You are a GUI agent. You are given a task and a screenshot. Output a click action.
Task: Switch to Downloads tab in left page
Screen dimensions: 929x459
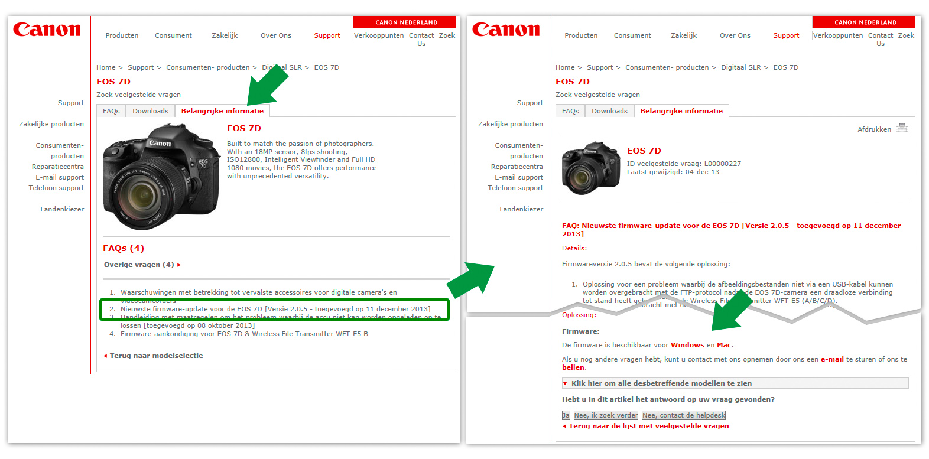pyautogui.click(x=150, y=111)
